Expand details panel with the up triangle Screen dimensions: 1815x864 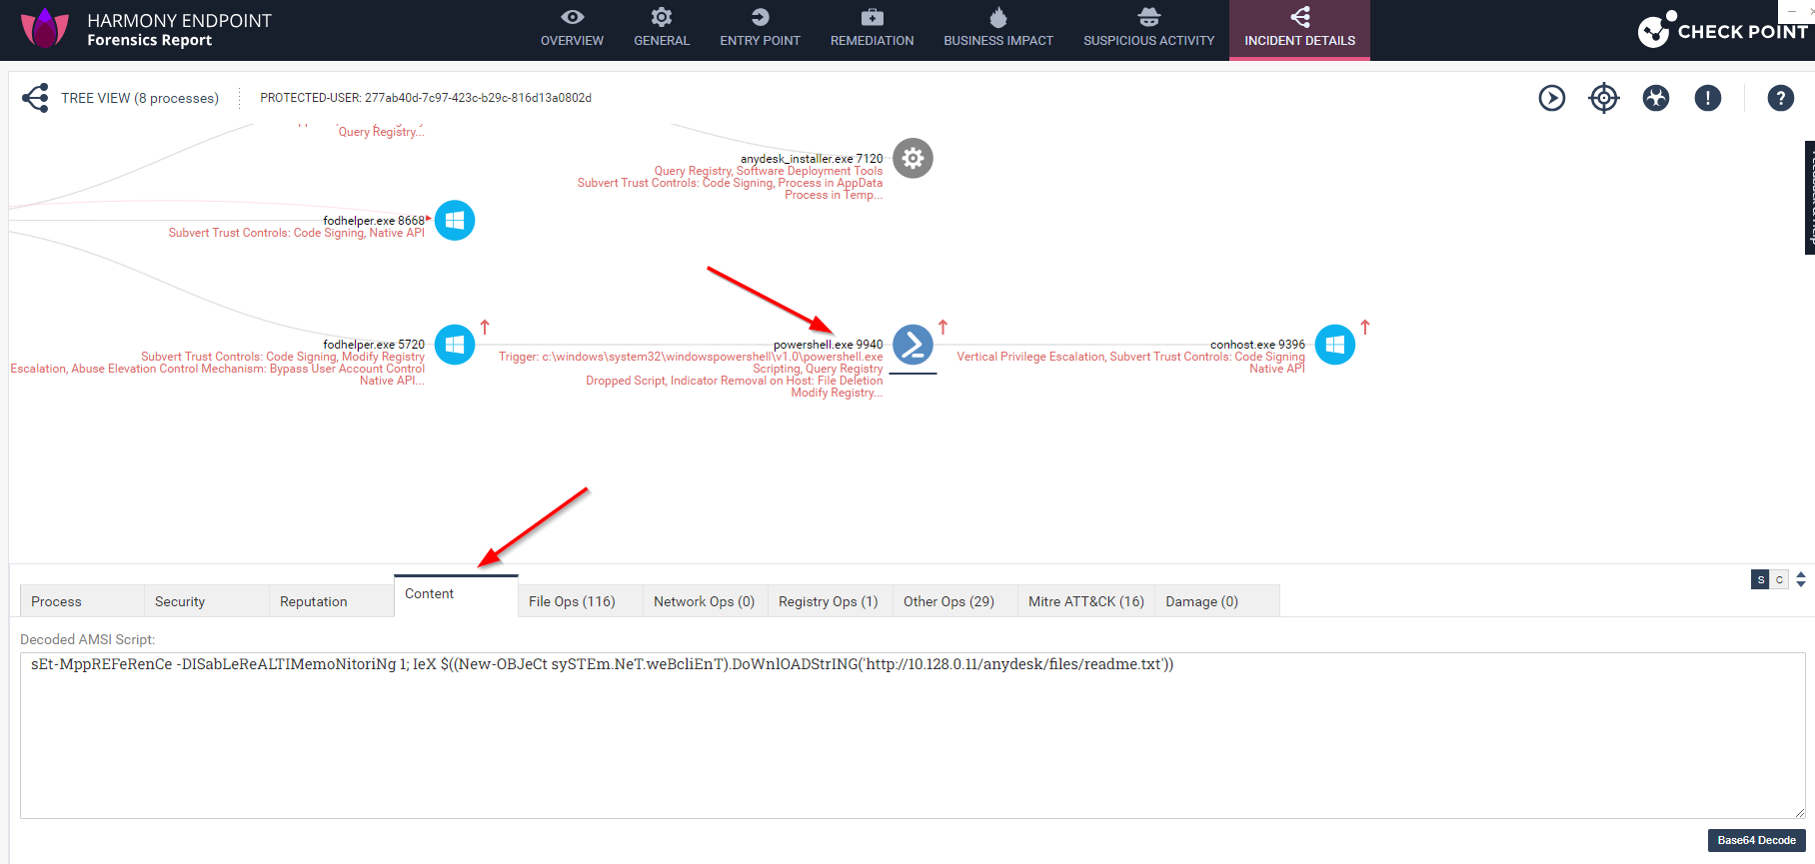coord(1801,574)
